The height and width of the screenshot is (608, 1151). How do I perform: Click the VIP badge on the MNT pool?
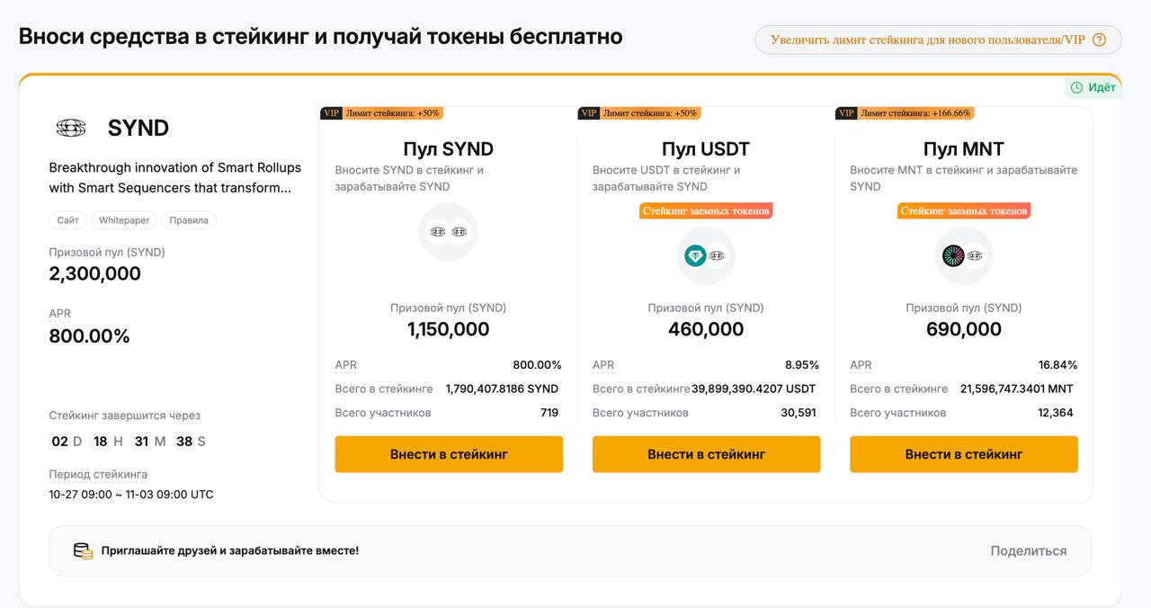click(x=844, y=113)
